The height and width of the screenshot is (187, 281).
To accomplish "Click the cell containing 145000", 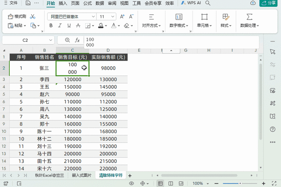I will click(108, 87).
